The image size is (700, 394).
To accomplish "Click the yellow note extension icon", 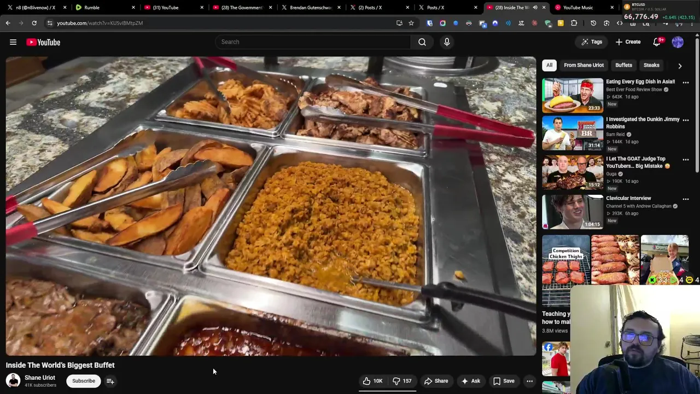I will [x=561, y=23].
